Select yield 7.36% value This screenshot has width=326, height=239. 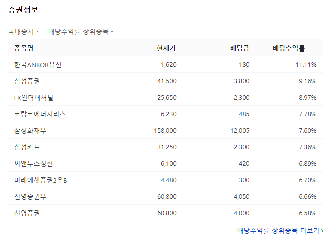tap(308, 147)
